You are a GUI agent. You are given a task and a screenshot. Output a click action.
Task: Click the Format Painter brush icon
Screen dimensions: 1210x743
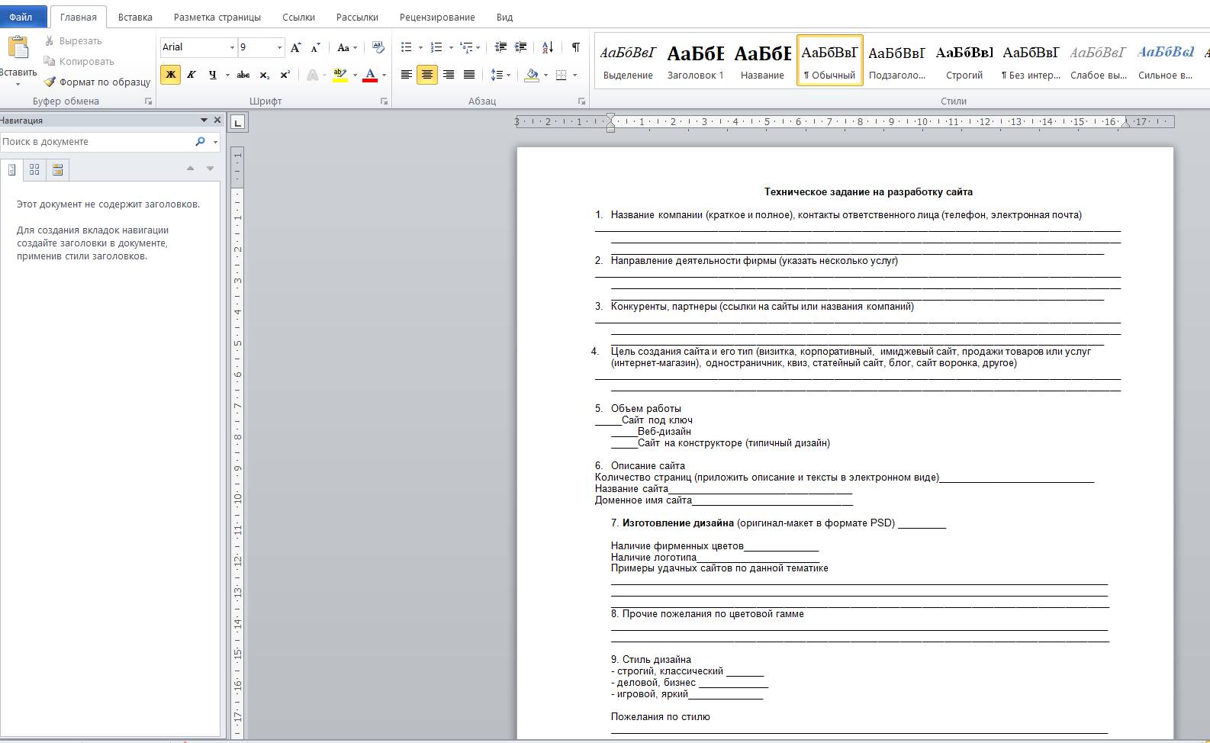(x=50, y=82)
